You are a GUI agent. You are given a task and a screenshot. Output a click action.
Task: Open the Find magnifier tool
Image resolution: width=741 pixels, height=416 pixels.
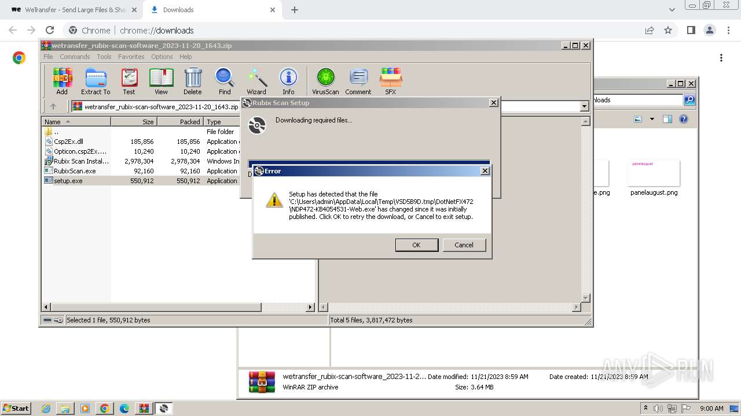[x=225, y=81]
